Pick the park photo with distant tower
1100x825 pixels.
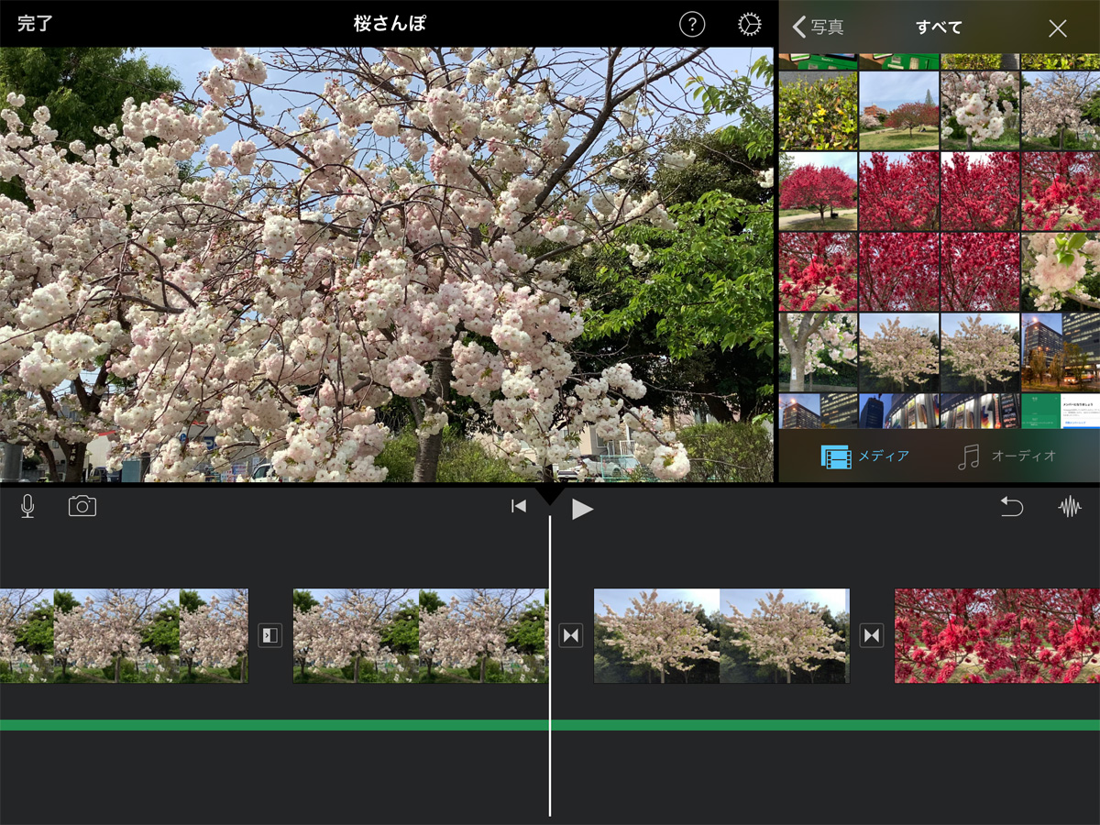click(899, 111)
